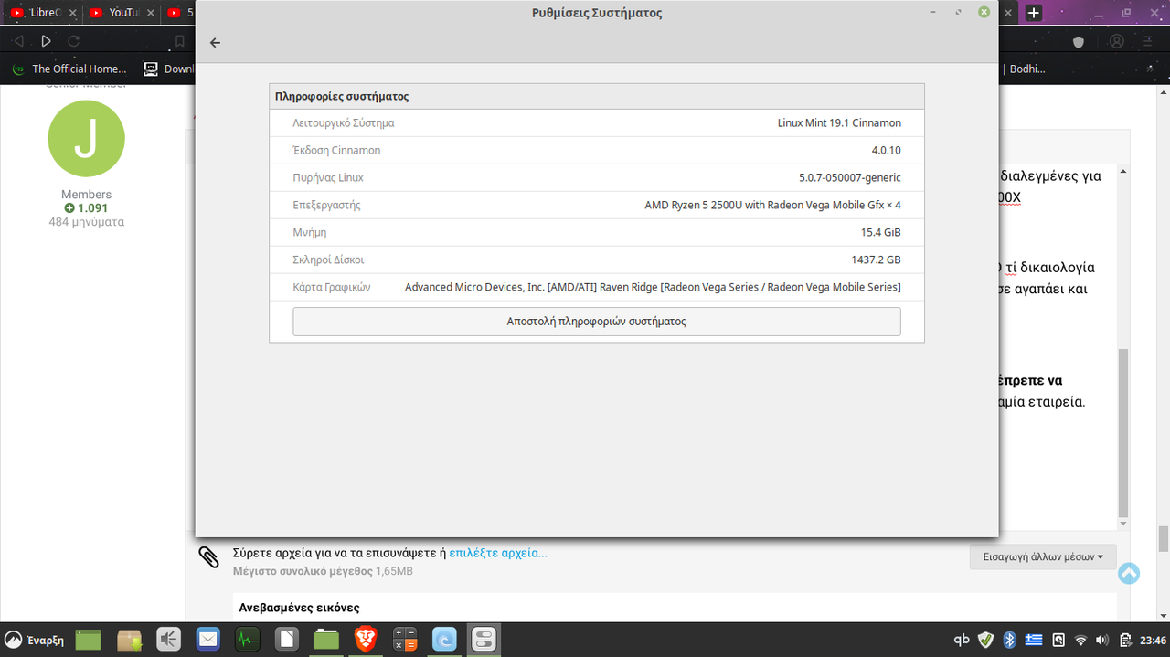Open the software package installer launcher
The width and height of the screenshot is (1170, 657).
click(x=130, y=640)
